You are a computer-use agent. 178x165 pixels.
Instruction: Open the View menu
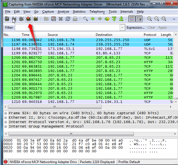point(27,12)
